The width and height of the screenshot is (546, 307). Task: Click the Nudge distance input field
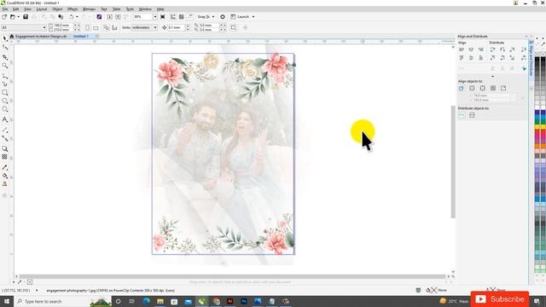[177, 27]
